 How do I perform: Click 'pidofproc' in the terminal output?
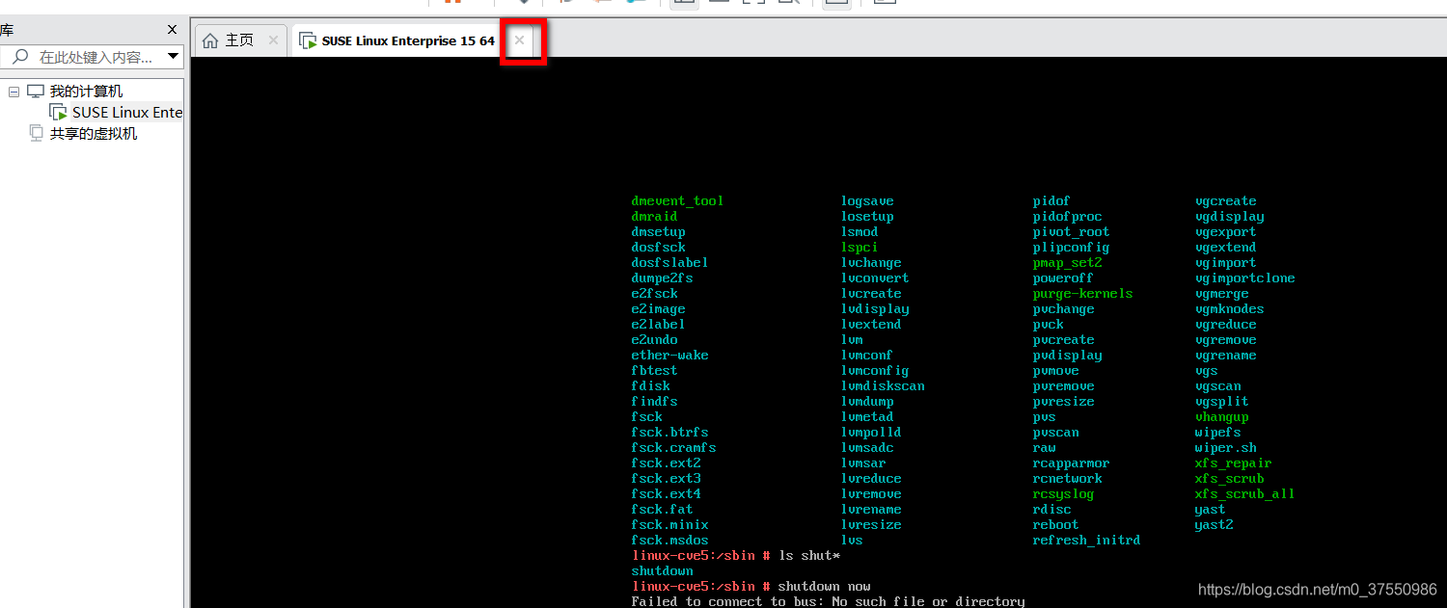pyautogui.click(x=1067, y=217)
